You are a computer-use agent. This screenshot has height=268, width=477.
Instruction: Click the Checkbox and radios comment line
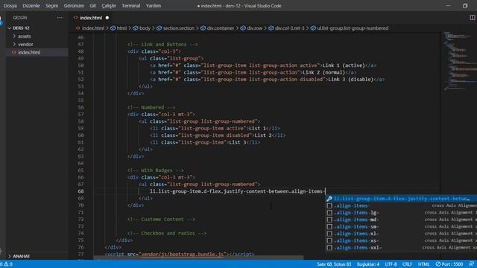[x=167, y=233]
